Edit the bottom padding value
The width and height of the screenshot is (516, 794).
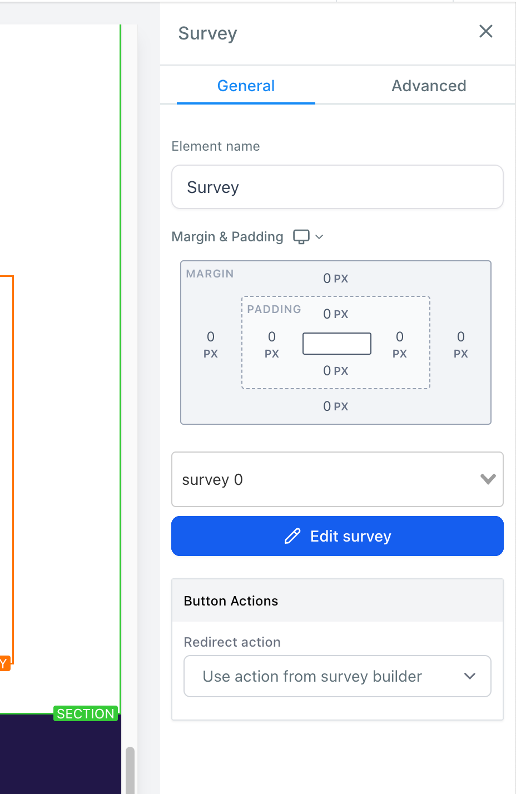pos(335,371)
